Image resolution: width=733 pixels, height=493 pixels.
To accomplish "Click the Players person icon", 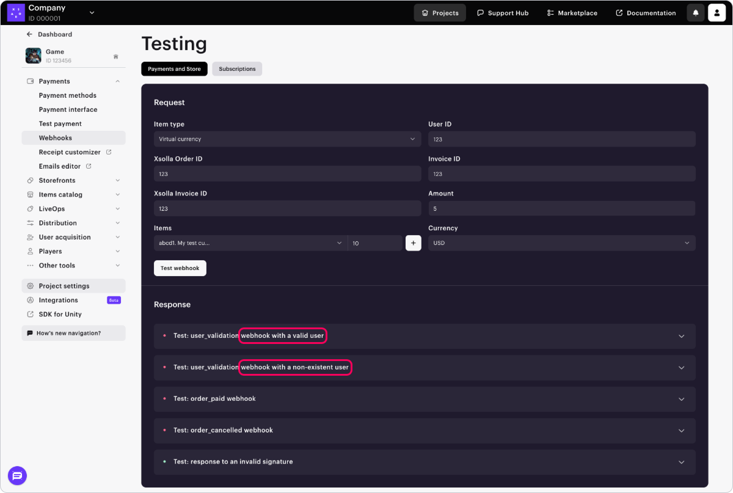I will 30,251.
